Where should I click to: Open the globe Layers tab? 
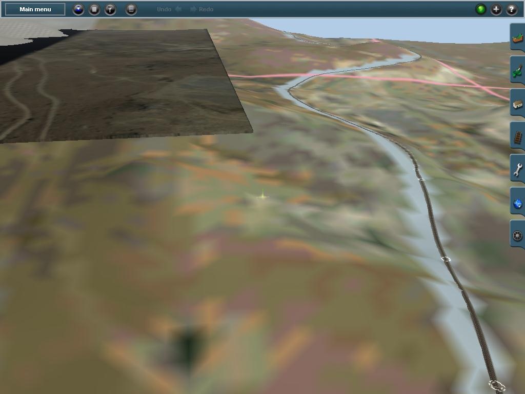click(518, 203)
